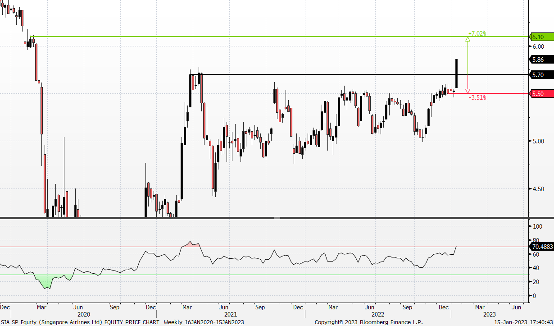Click the 0 value on RSI axis
This screenshot has height=326, width=554.
click(x=534, y=296)
